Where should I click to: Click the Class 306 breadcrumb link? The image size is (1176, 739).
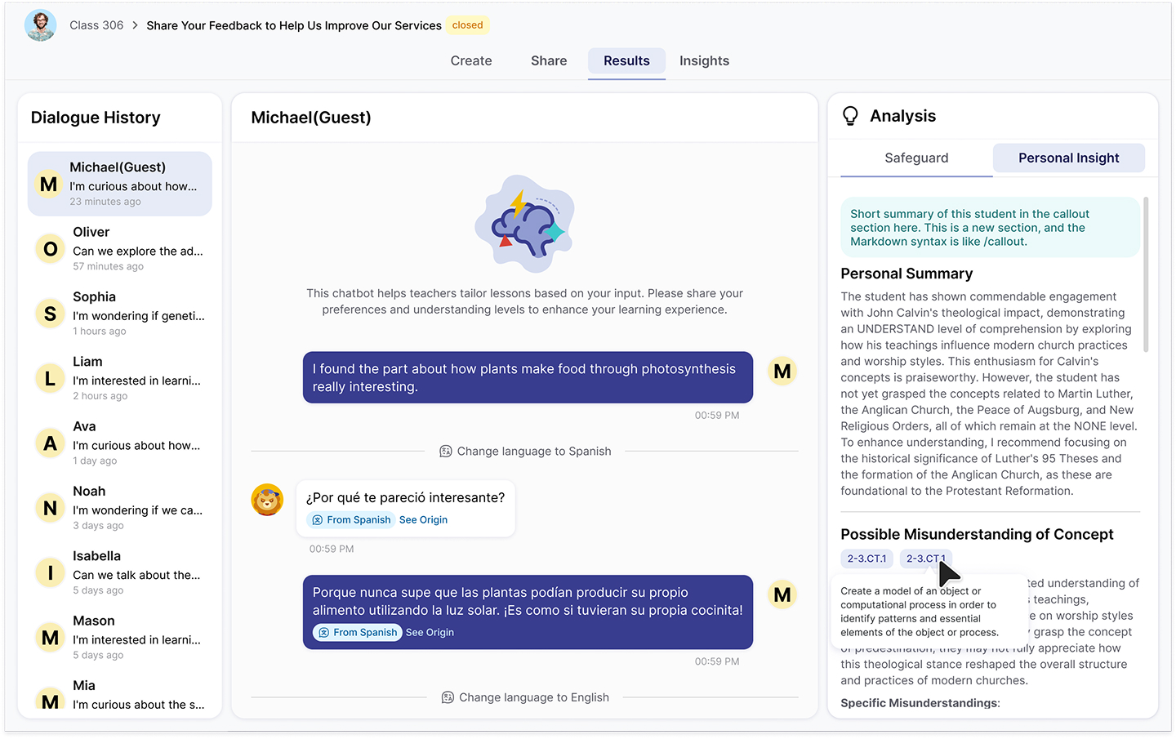pos(96,25)
